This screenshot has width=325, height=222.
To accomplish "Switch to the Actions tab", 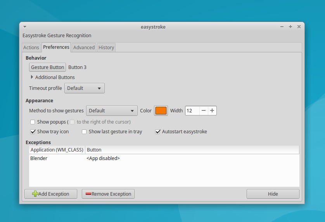I will (31, 47).
